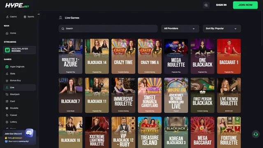The image size is (263, 148).
Task: Select Blackjack in sidebar games
Action: [19, 94]
